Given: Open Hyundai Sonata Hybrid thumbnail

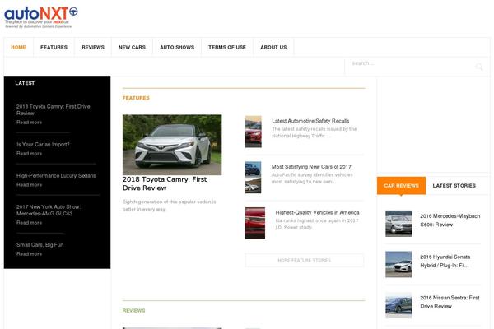Looking at the screenshot, I should [x=398, y=265].
